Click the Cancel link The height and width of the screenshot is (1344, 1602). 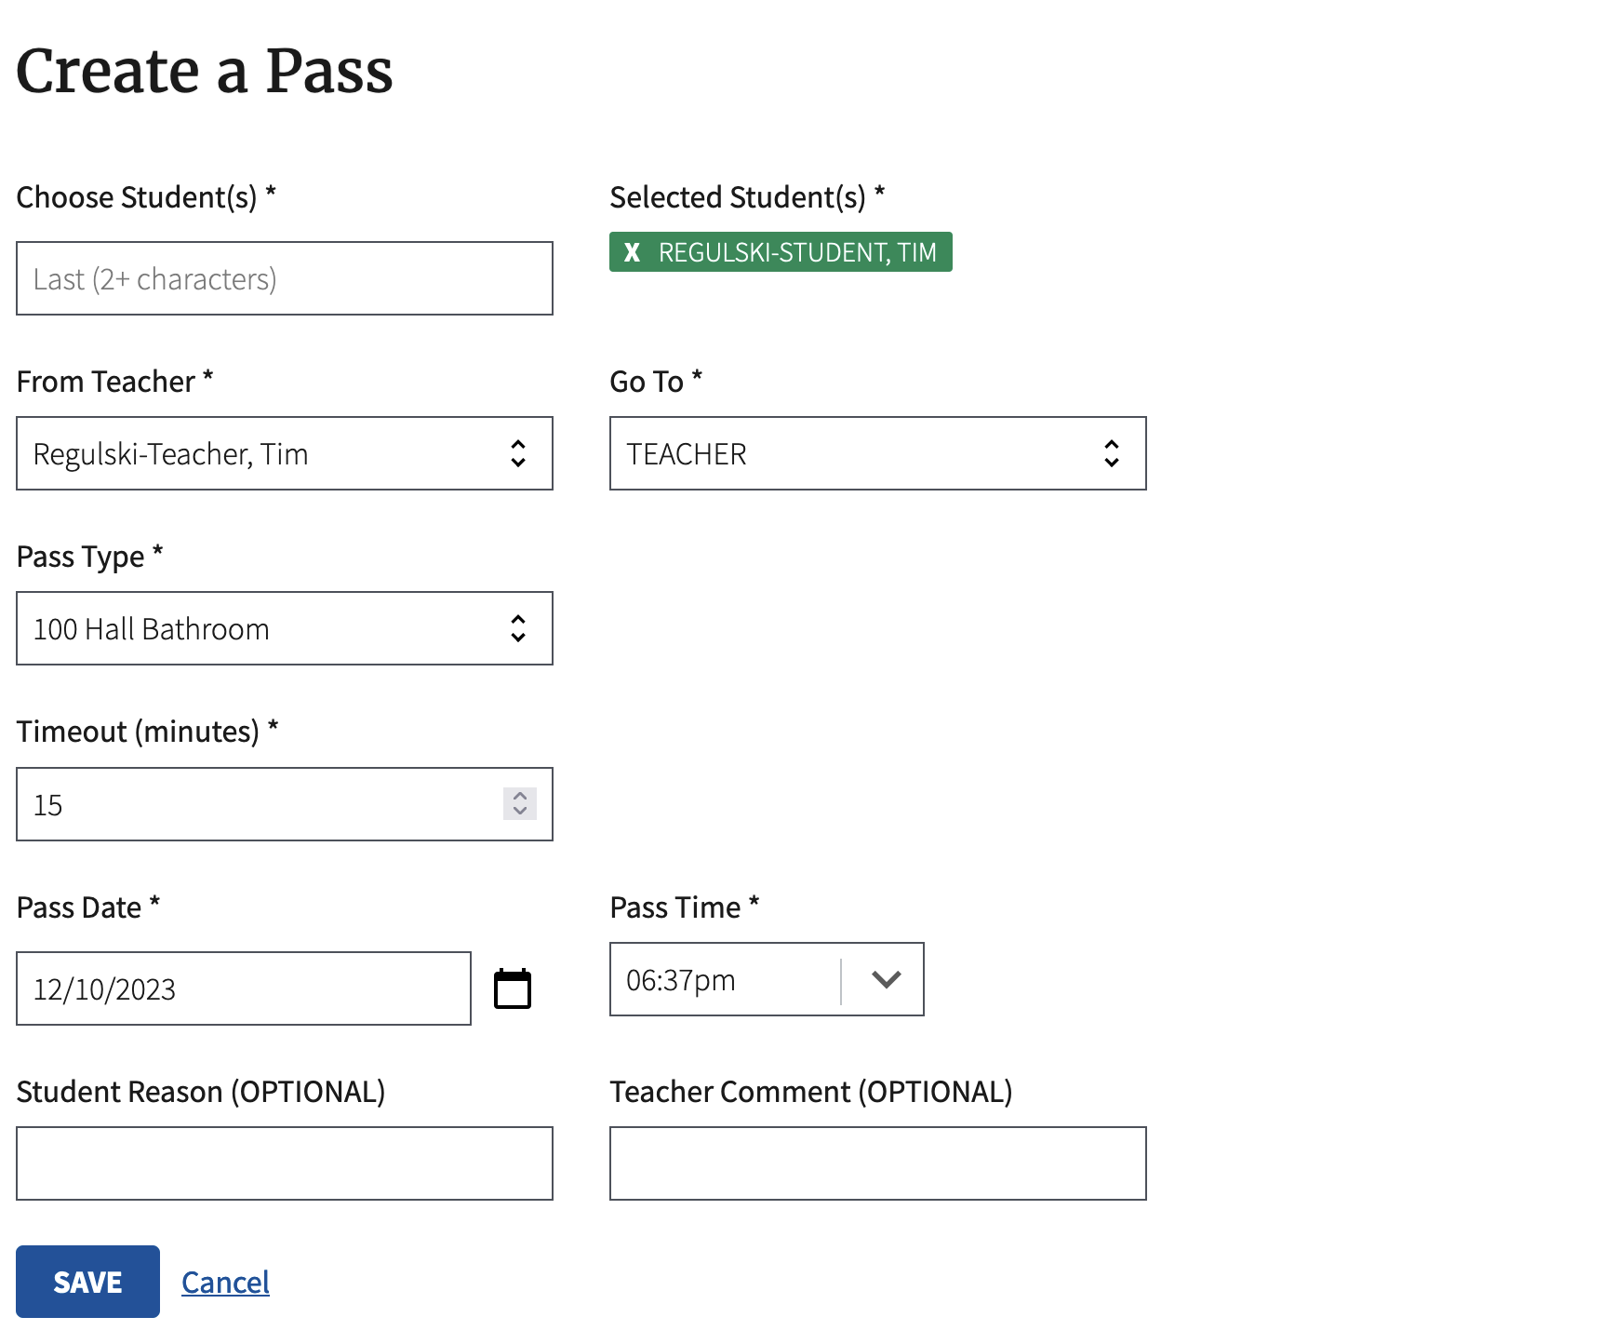pos(225,1283)
